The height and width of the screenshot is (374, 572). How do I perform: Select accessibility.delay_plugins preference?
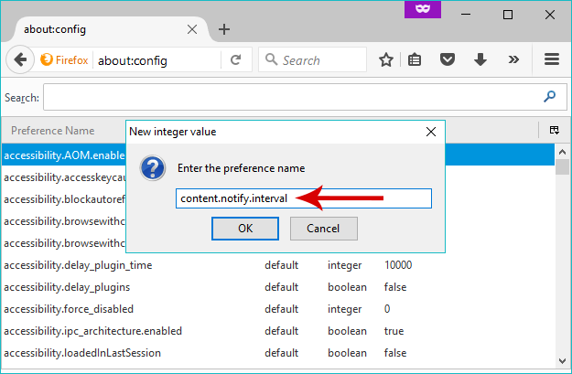click(x=67, y=287)
